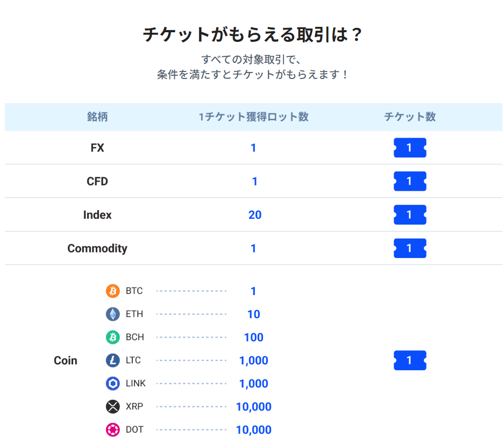Click the blue ticket icon in CFD row
This screenshot has width=504, height=445.
(x=410, y=181)
